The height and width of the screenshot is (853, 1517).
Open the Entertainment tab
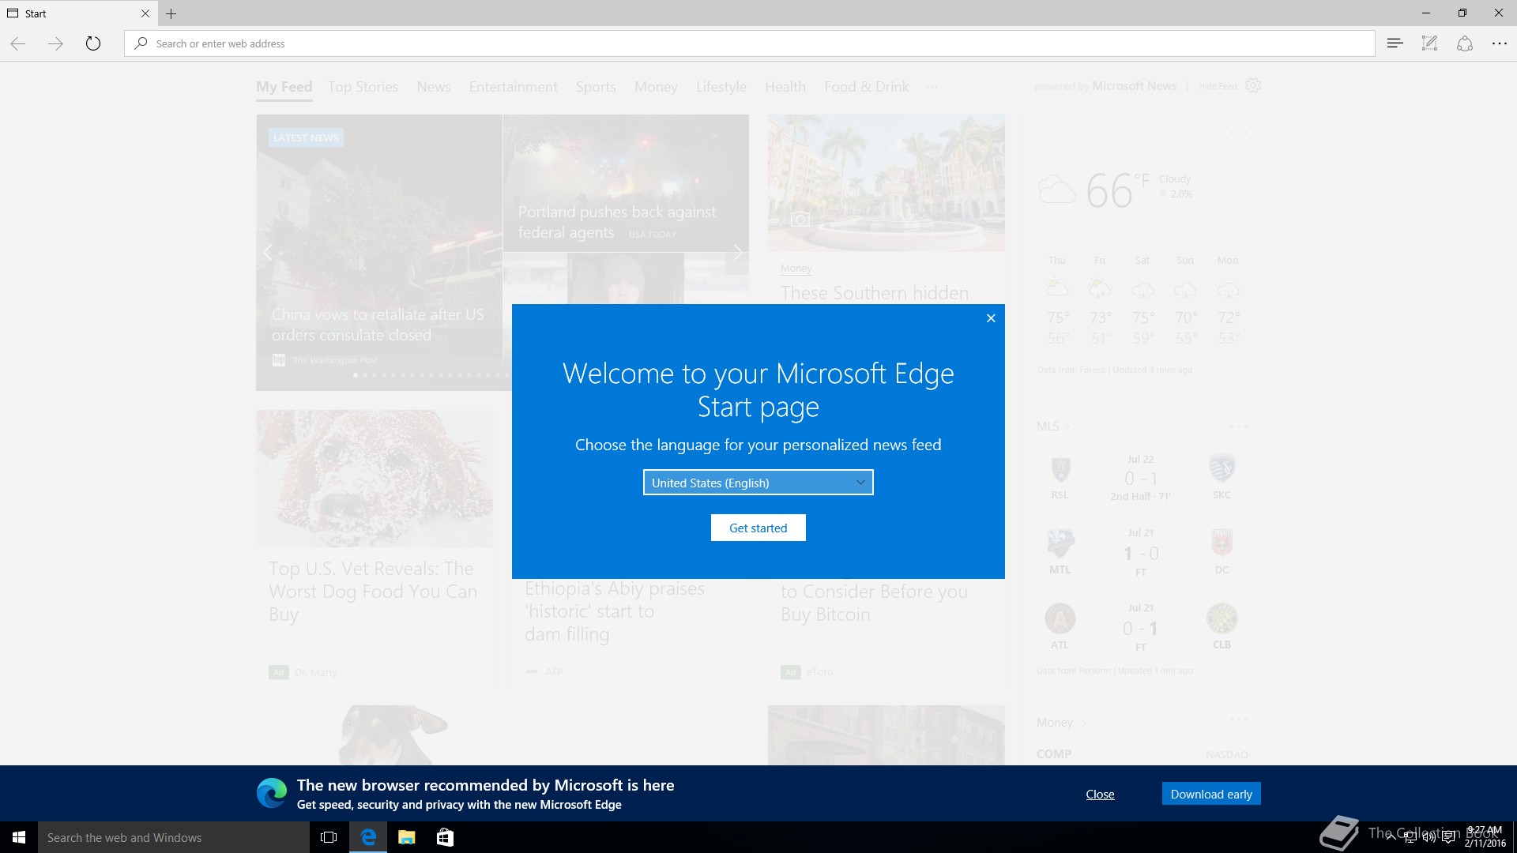(513, 87)
